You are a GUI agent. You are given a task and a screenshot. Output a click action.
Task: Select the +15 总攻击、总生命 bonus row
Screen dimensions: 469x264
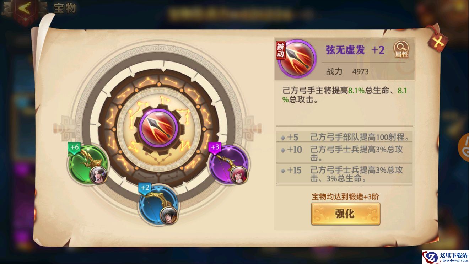click(344, 174)
